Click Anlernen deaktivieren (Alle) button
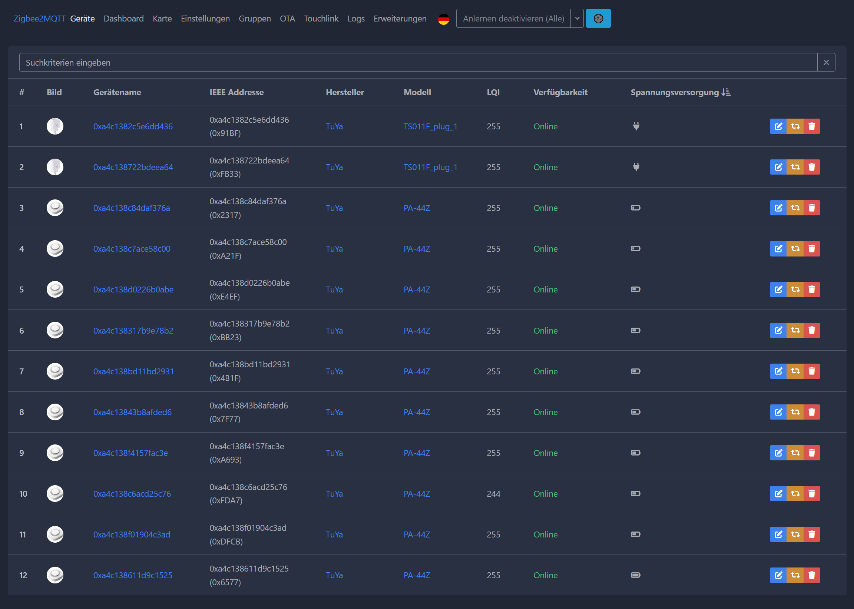Screen dimensions: 854x609 pos(513,19)
